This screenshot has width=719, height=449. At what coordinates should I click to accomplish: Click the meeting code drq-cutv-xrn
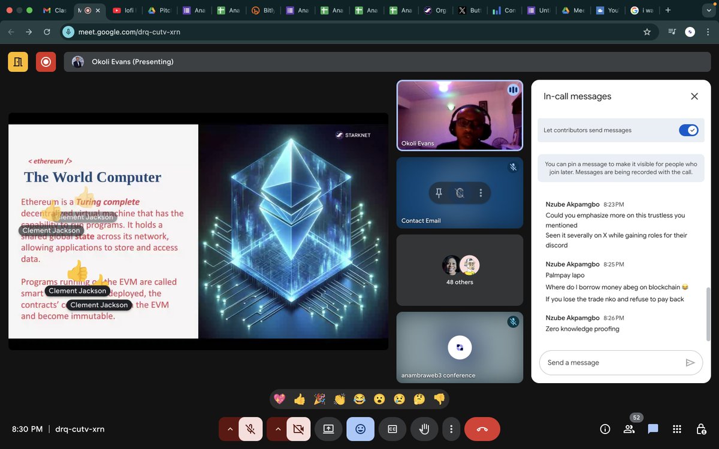[x=80, y=429]
